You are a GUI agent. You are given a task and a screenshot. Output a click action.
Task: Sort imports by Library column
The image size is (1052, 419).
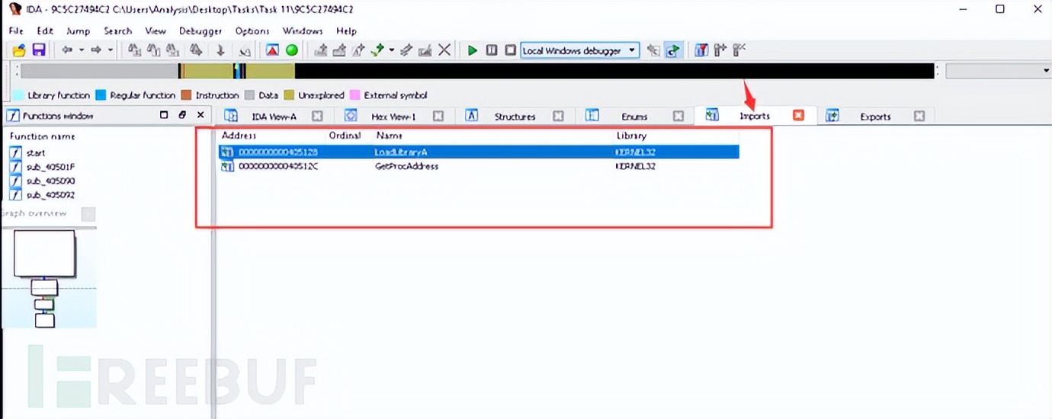(x=631, y=136)
